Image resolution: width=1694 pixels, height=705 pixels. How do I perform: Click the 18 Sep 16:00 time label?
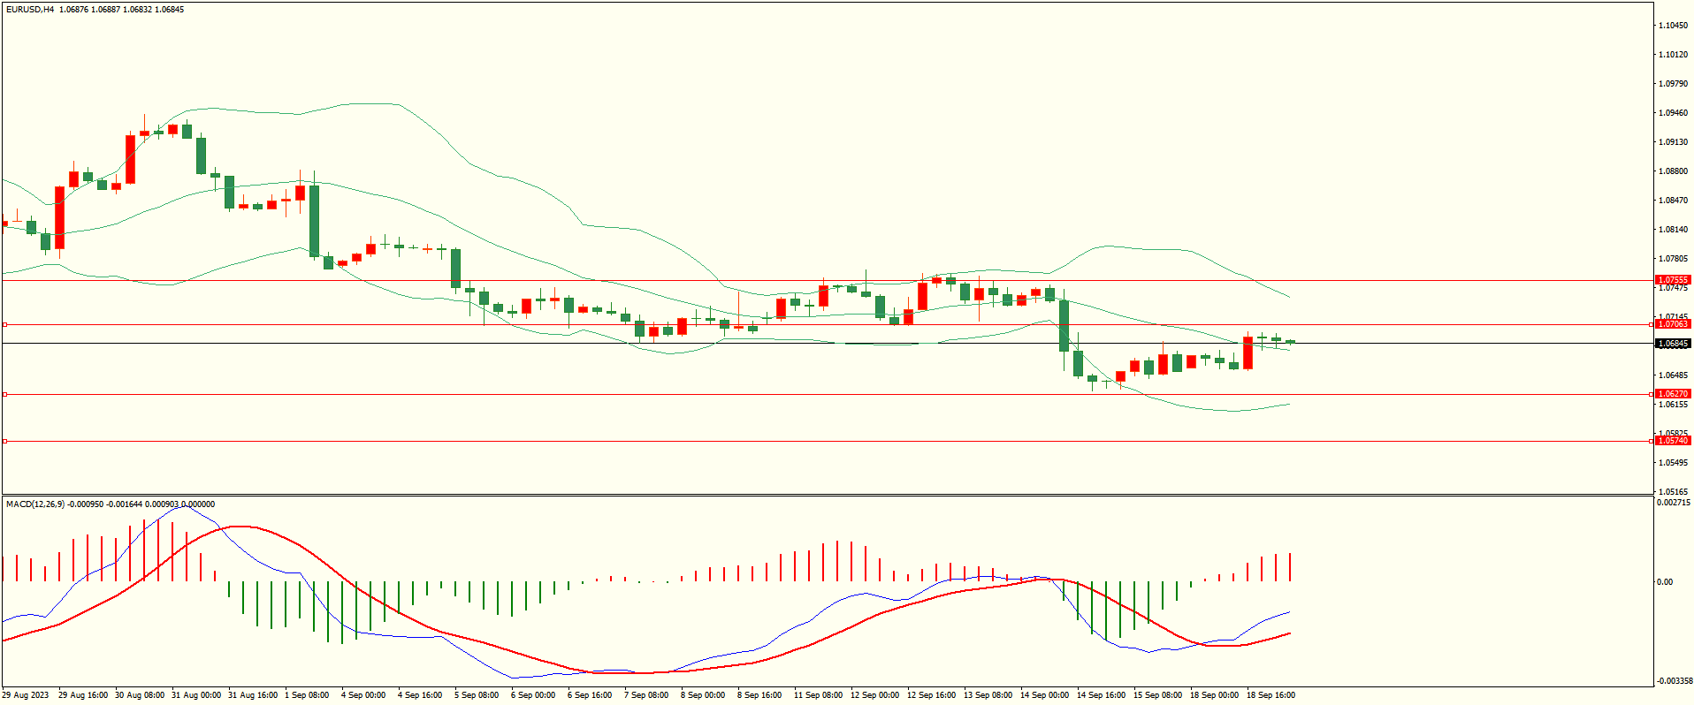coord(1270,695)
